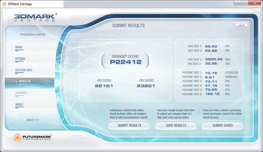Click Feature Test 1 value 73.76

(x=211, y=73)
